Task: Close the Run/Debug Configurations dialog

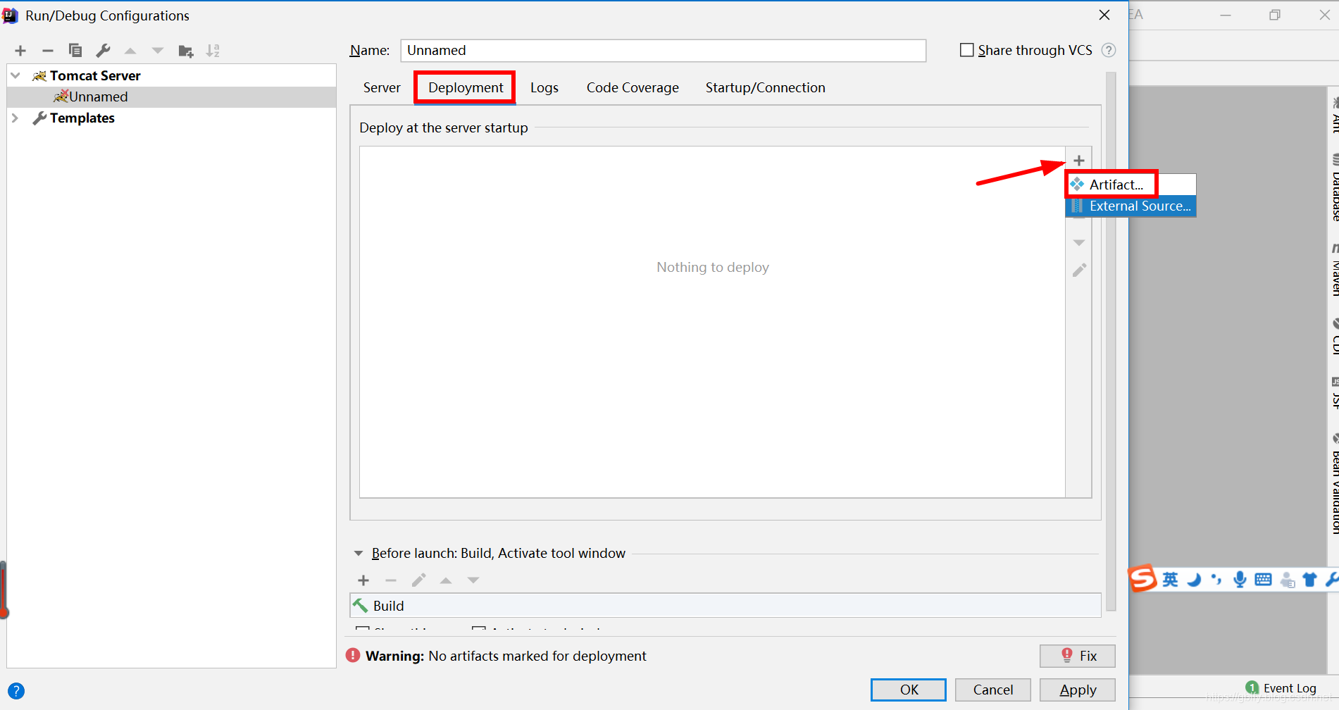Action: 1104,15
